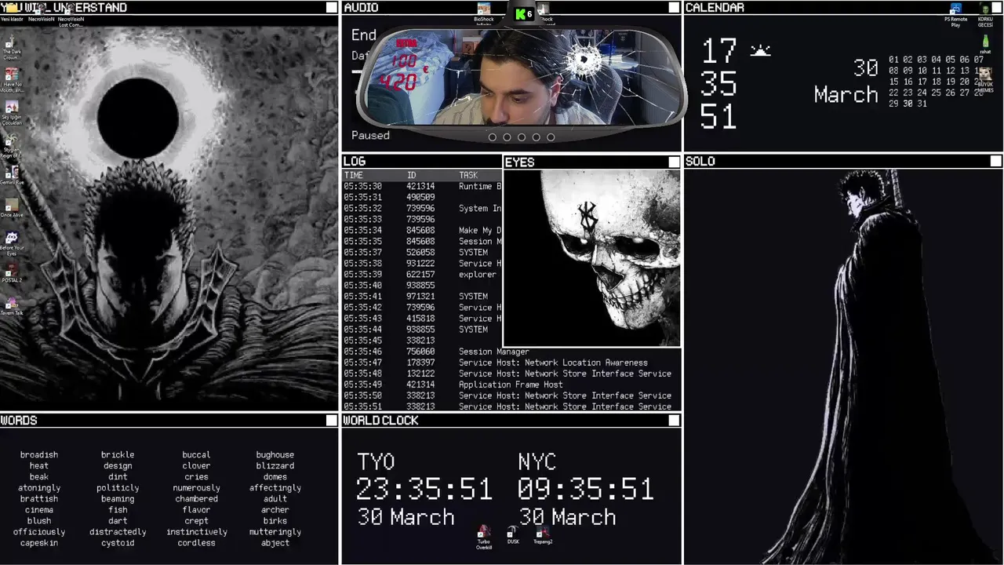Launch the Trepang2 shortcut
This screenshot has width=1004, height=565.
pos(543,535)
